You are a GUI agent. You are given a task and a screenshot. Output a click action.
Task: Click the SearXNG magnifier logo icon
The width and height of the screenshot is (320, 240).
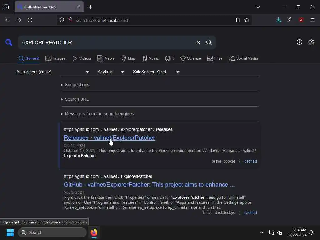pos(9,42)
